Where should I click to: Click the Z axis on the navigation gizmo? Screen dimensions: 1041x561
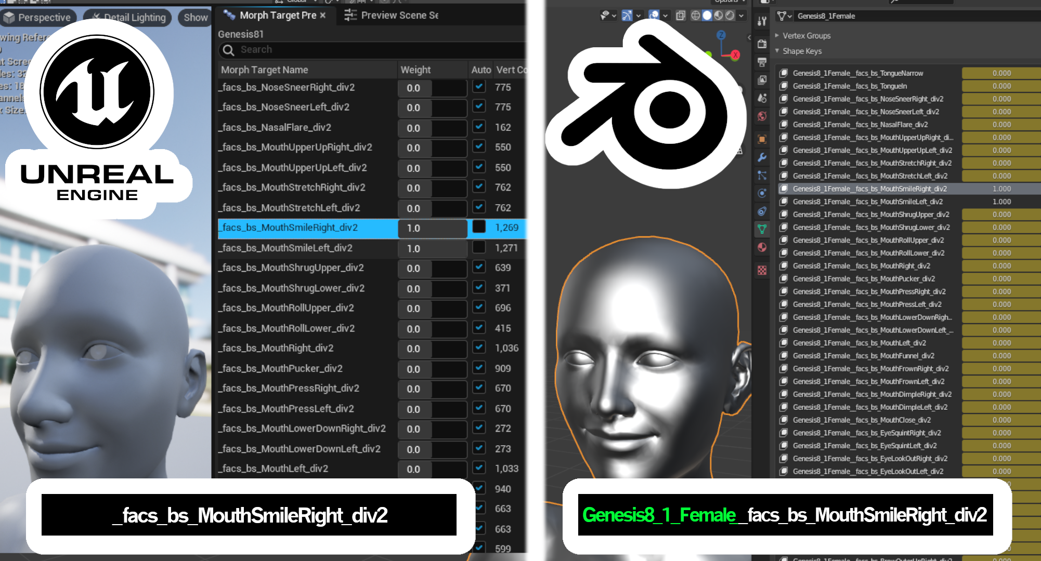point(721,35)
